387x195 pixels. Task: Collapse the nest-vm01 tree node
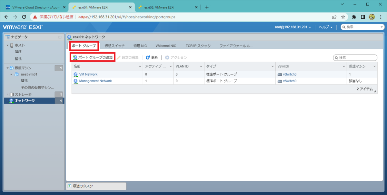tap(12, 74)
